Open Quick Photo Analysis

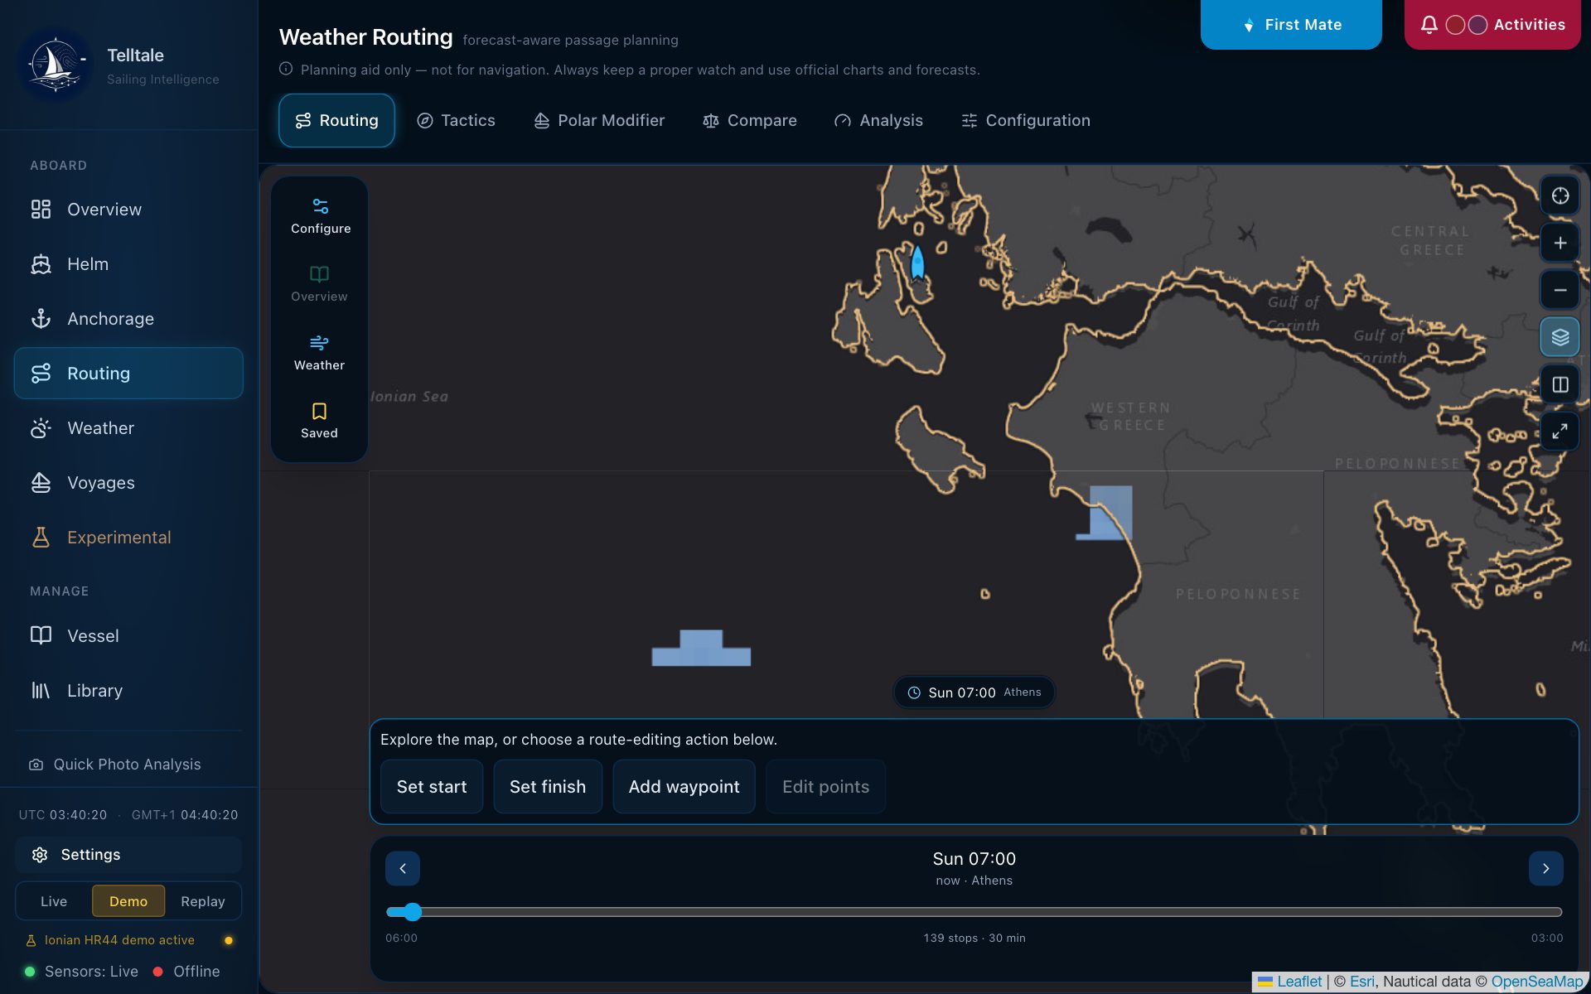pyautogui.click(x=116, y=765)
